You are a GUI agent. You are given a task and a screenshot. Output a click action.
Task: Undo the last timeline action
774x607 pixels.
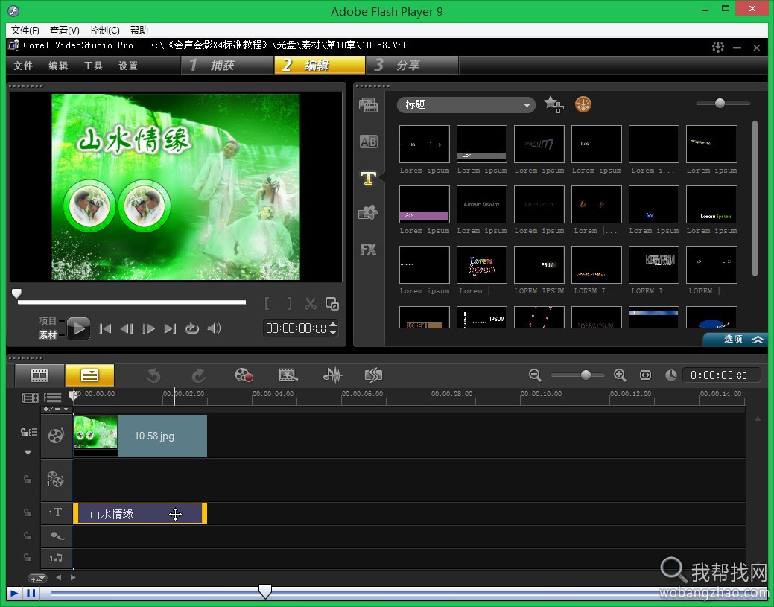(153, 375)
